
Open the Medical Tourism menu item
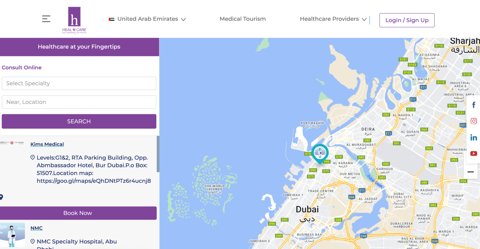pyautogui.click(x=243, y=19)
